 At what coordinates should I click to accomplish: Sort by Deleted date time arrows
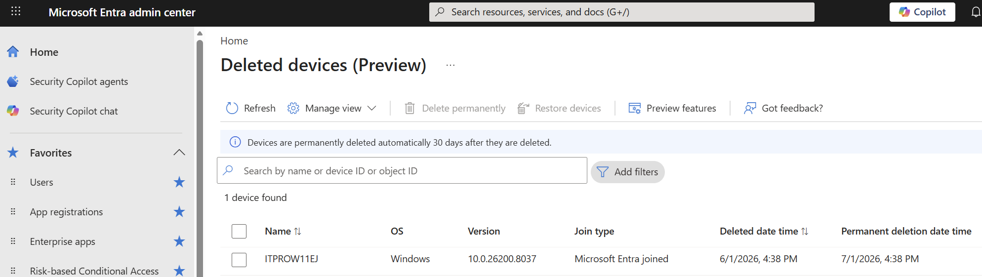point(805,231)
